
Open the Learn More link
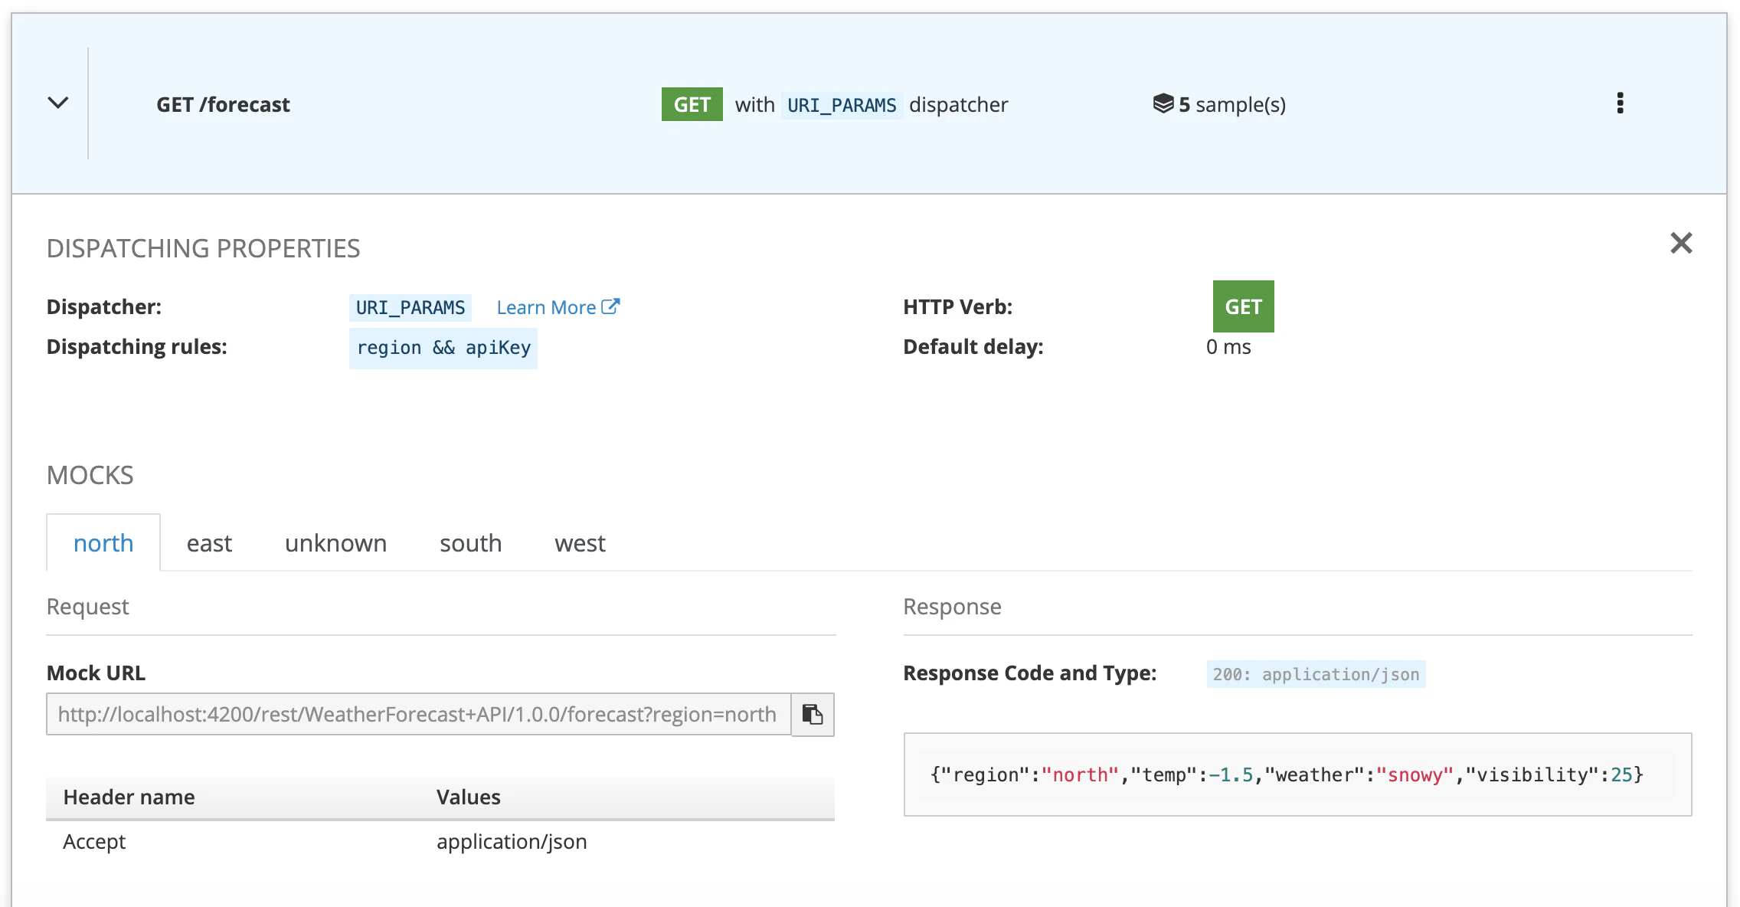coord(546,307)
